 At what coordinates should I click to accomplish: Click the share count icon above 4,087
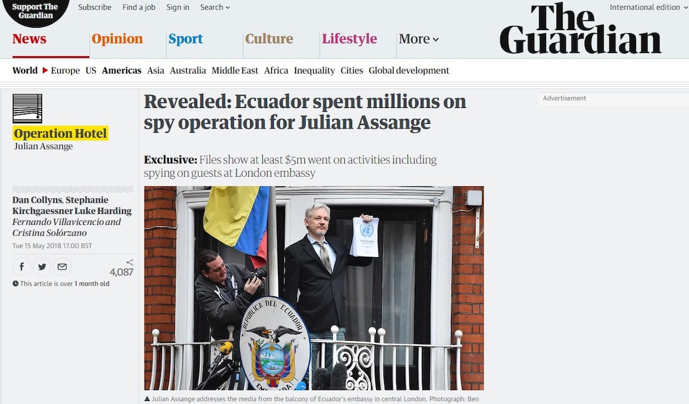[130, 262]
